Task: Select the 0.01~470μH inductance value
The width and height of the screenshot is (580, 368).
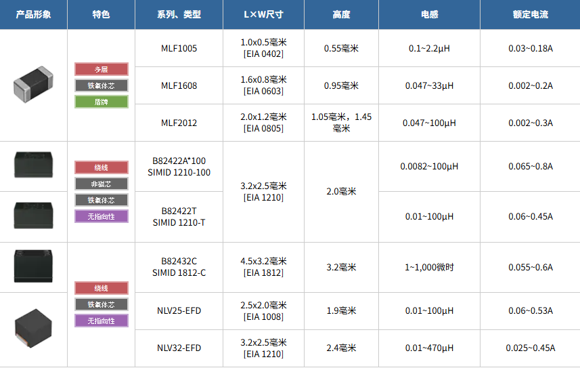Action: 429,348
